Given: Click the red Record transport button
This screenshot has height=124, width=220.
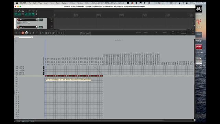Looking at the screenshot, I should click(23, 33).
